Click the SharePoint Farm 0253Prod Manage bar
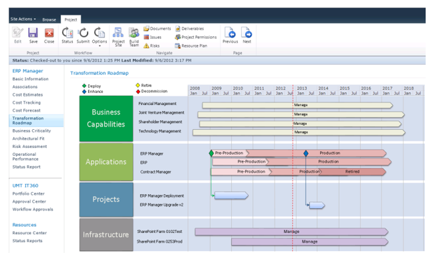 pos(309,242)
